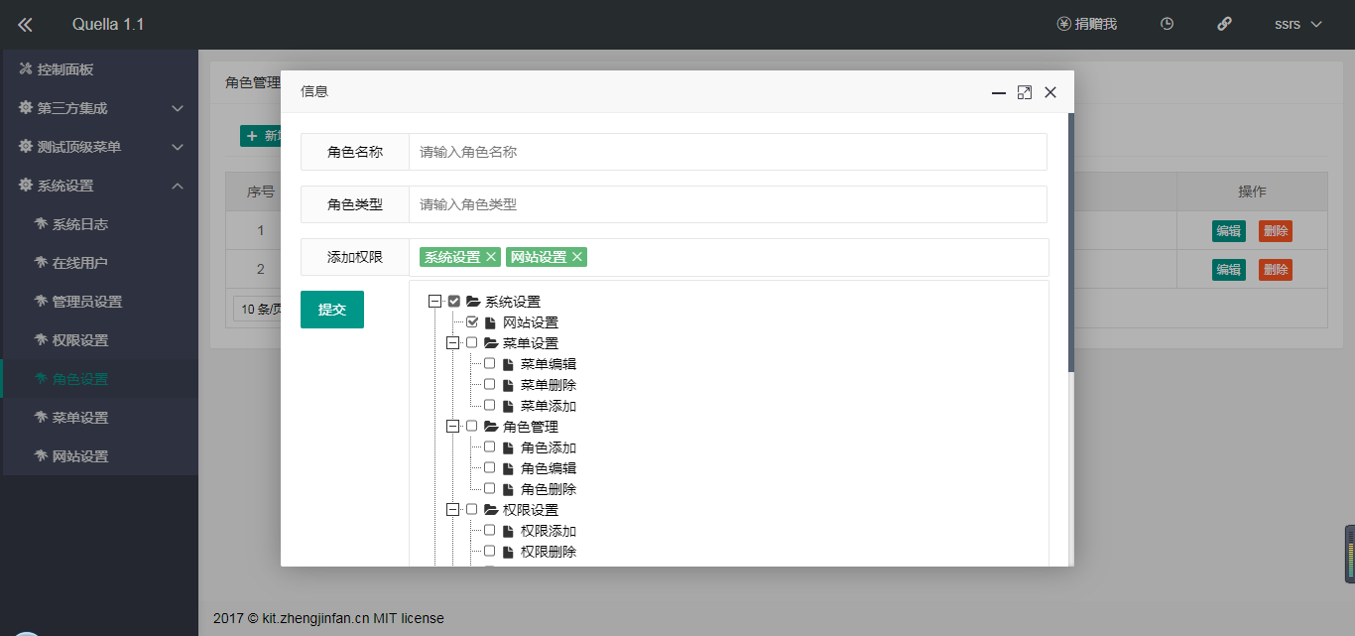Click file icon next to 角色添加

pos(508,447)
